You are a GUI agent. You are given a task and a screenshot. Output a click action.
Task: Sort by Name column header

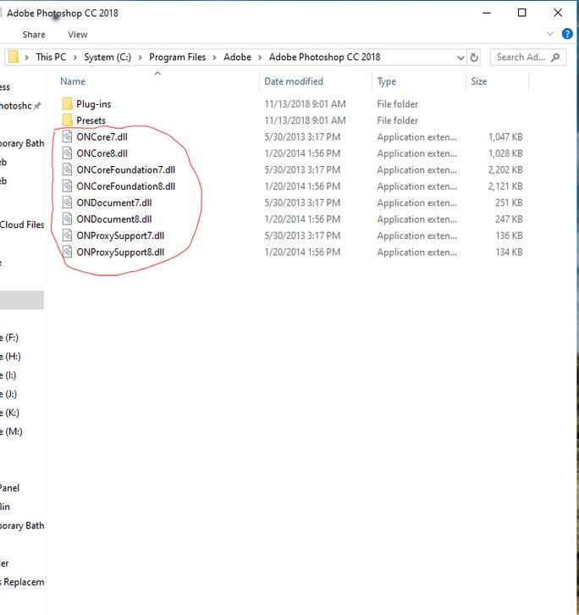click(73, 81)
